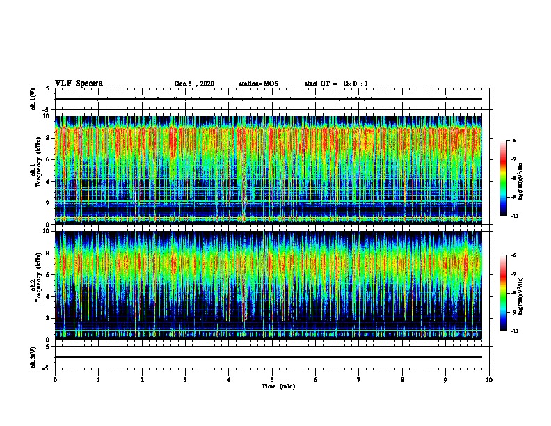Click the 'Dec. 5, 2020' date label
The width and height of the screenshot is (551, 426).
pos(194,84)
